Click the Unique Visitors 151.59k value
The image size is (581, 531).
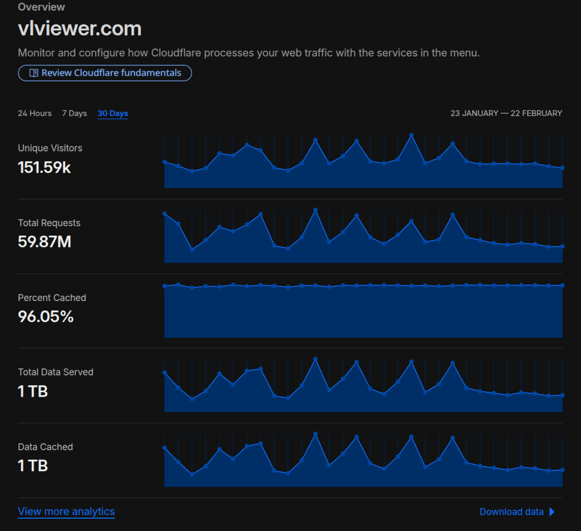pos(44,168)
